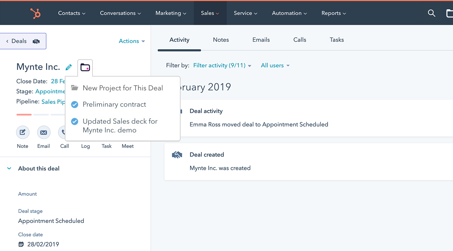Collapse the About this deal section
Viewport: 453px width, 251px height.
pyautogui.click(x=9, y=168)
